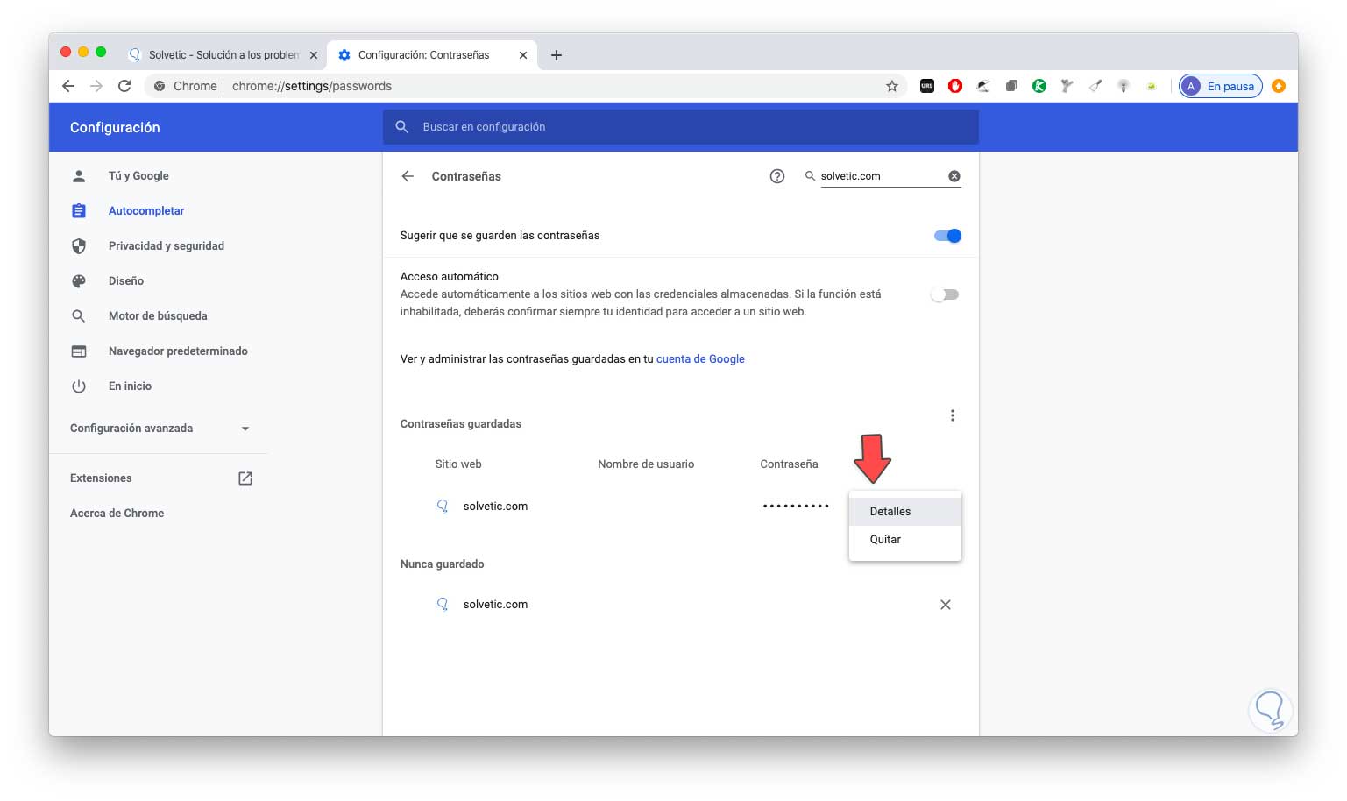Turn off 'Sugerir que se guarden las contraseñas'
Image resolution: width=1347 pixels, height=801 pixels.
point(947,236)
